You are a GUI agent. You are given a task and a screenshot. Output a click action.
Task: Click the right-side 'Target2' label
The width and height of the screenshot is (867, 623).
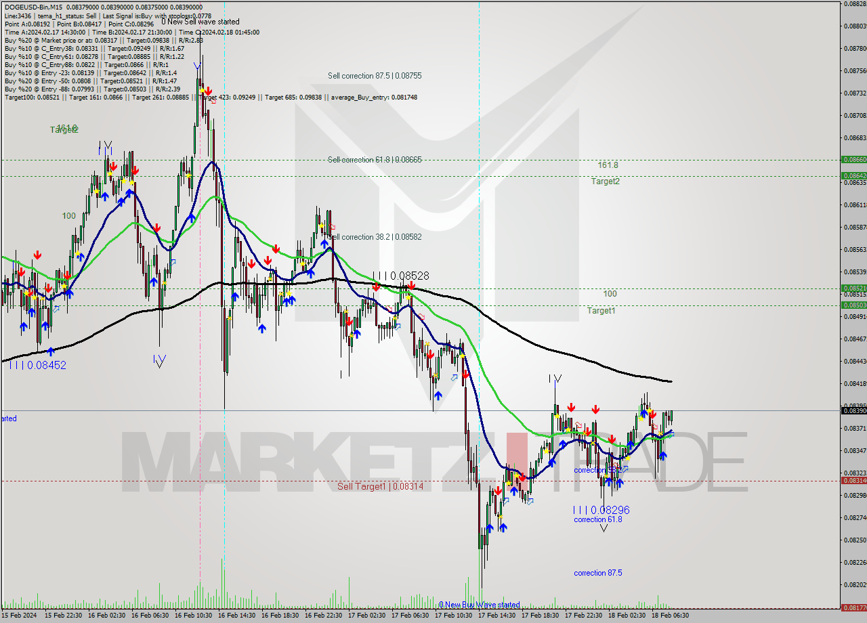(x=605, y=181)
